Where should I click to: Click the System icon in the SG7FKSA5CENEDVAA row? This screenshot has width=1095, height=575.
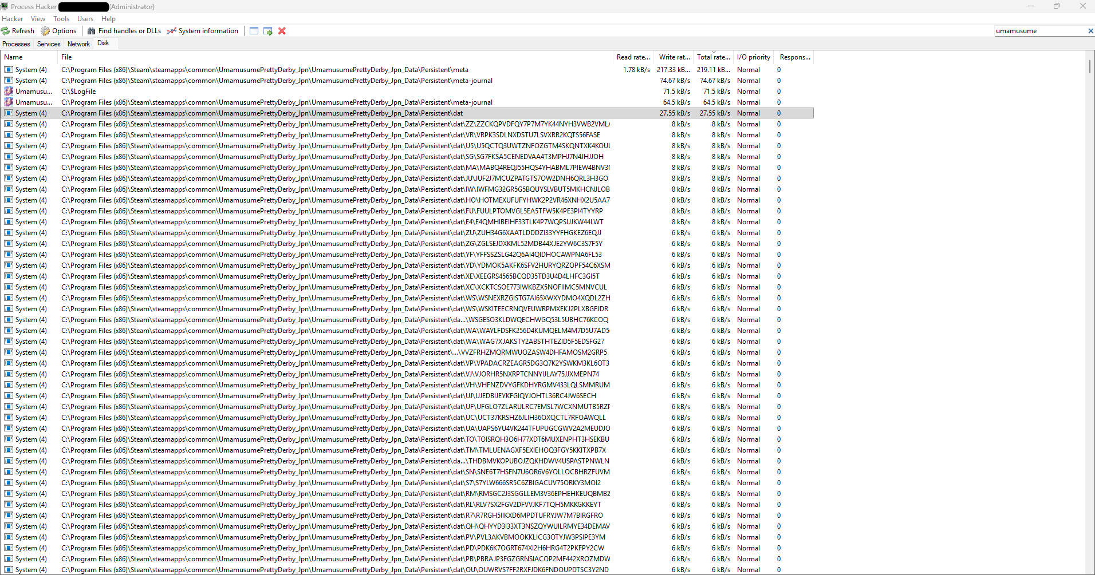click(9, 157)
